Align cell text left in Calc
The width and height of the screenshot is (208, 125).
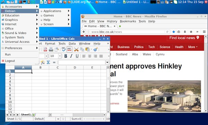[84, 56]
